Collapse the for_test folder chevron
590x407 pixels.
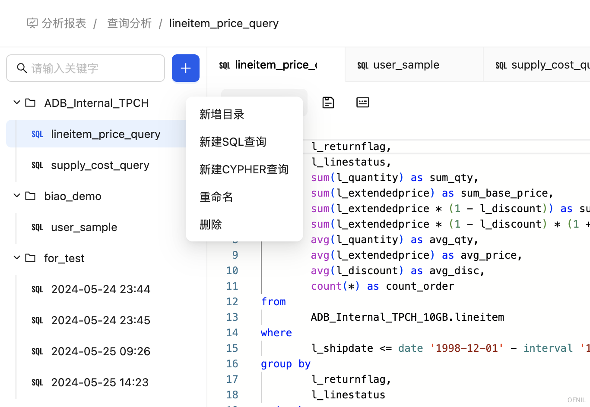[x=17, y=258]
